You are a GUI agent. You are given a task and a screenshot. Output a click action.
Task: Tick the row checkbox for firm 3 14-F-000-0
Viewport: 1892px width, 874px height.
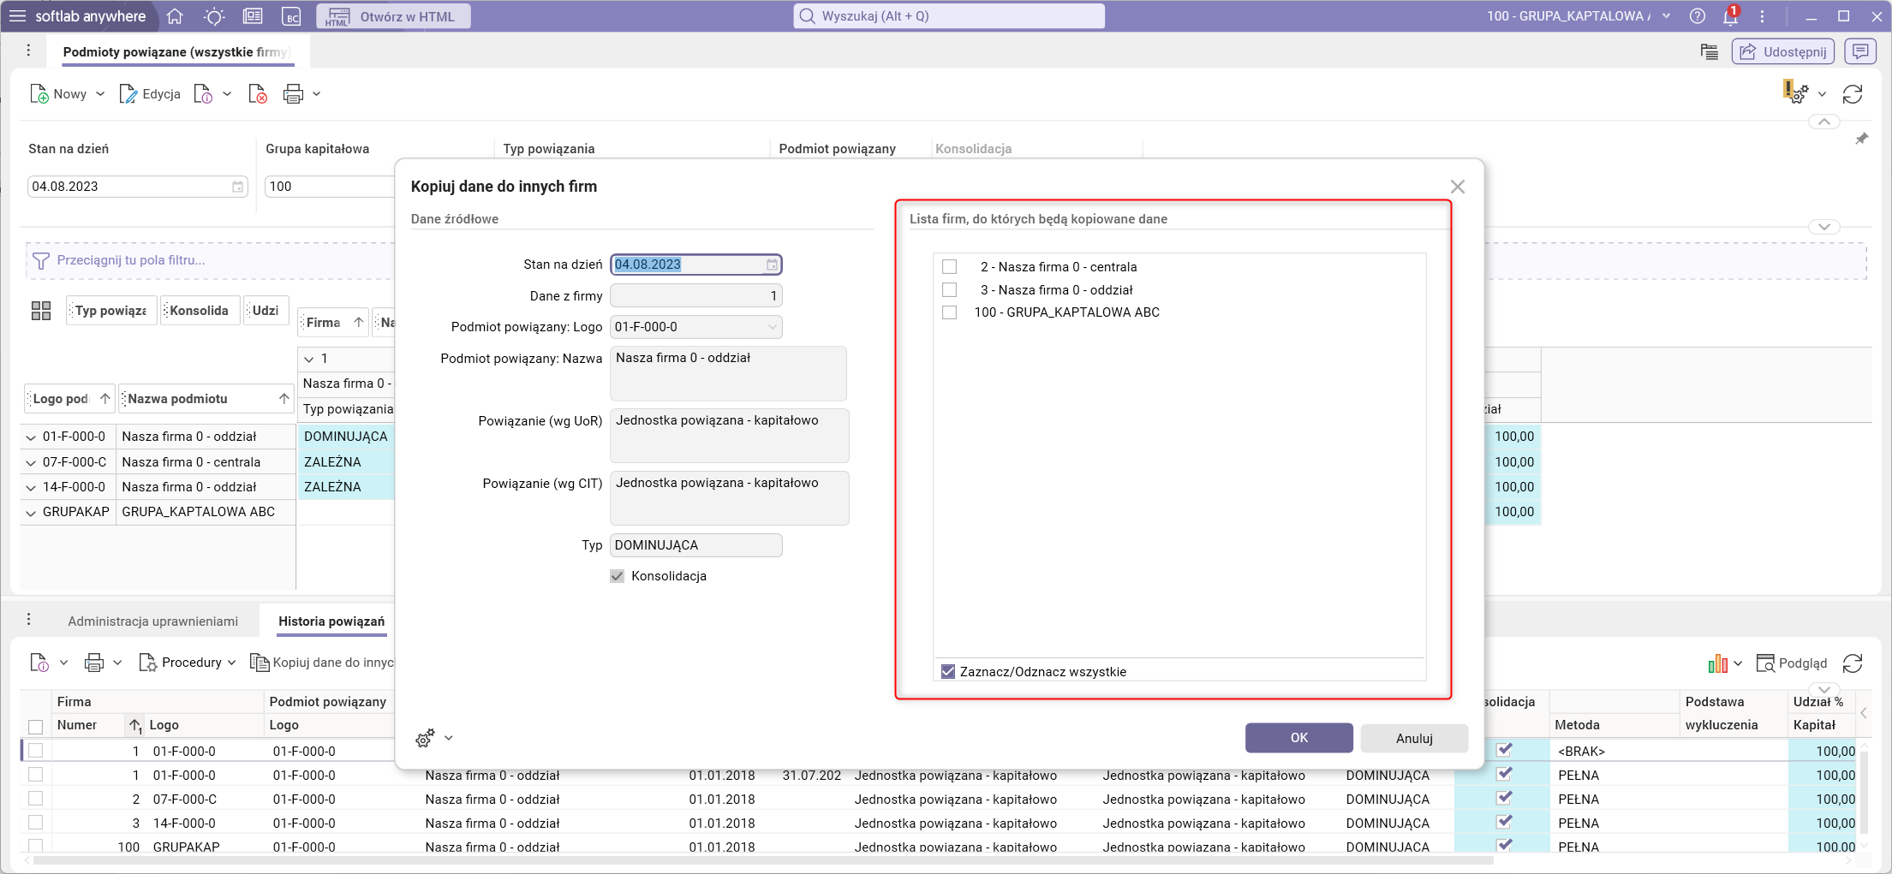click(x=35, y=823)
